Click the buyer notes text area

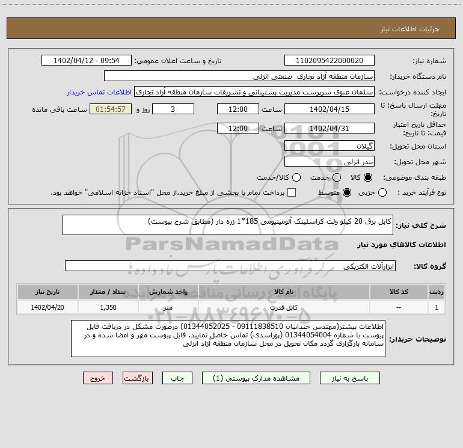(x=228, y=339)
